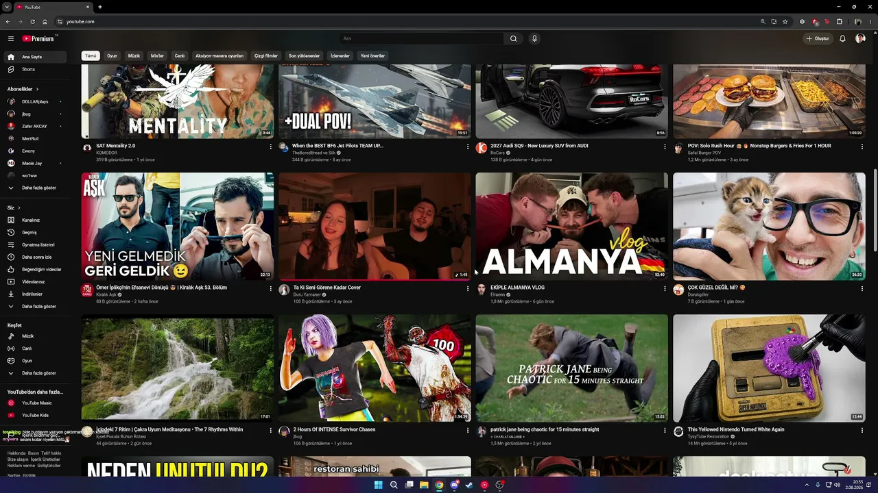This screenshot has height=493, width=878.
Task: Open the Windows Start menu
Action: (x=379, y=485)
